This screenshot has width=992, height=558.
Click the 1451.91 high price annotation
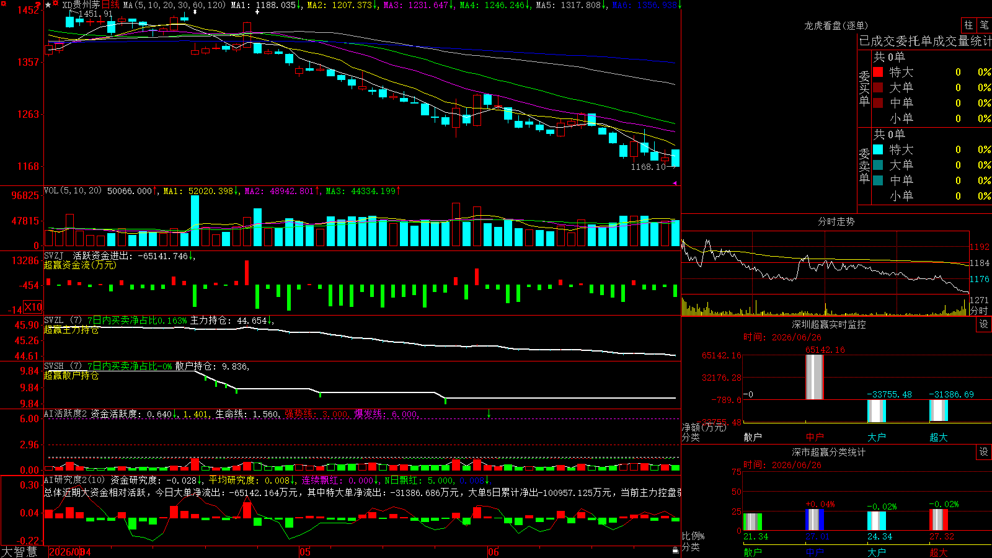click(x=95, y=14)
